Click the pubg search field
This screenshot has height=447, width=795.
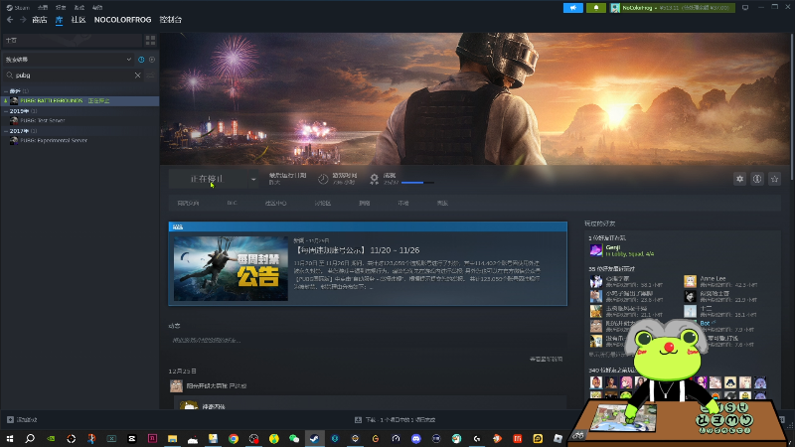pos(73,75)
